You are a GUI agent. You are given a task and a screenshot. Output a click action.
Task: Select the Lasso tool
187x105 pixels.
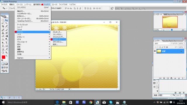coord(3,23)
